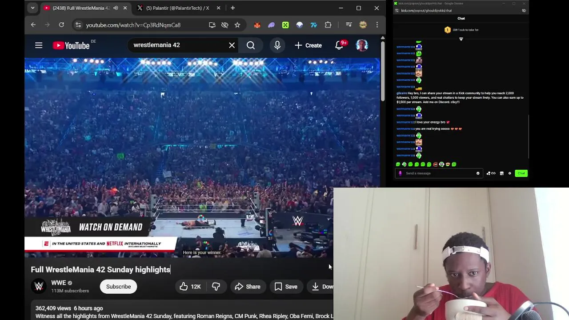The height and width of the screenshot is (320, 569).
Task: Like the WrestleMania highlights video
Action: click(190, 287)
